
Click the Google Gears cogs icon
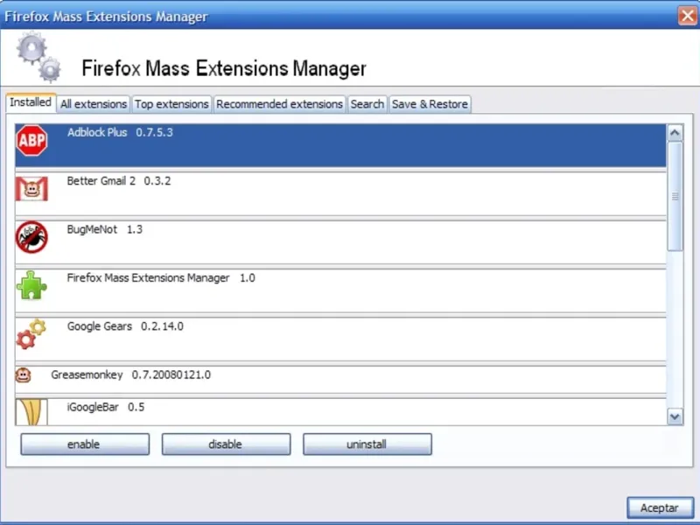(31, 334)
